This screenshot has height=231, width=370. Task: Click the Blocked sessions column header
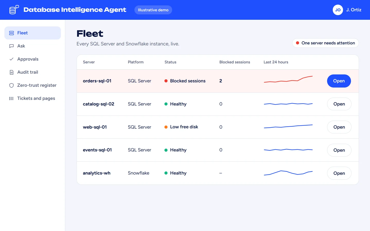click(235, 62)
